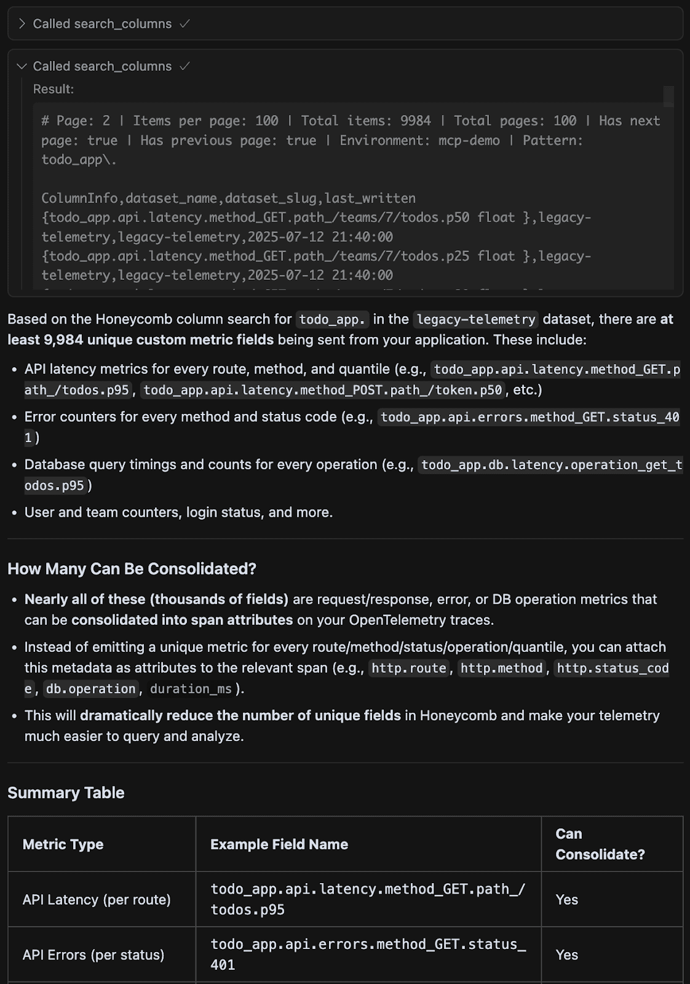Click the scrollbar thumb in the Result box
The width and height of the screenshot is (690, 984).
pyautogui.click(x=668, y=97)
